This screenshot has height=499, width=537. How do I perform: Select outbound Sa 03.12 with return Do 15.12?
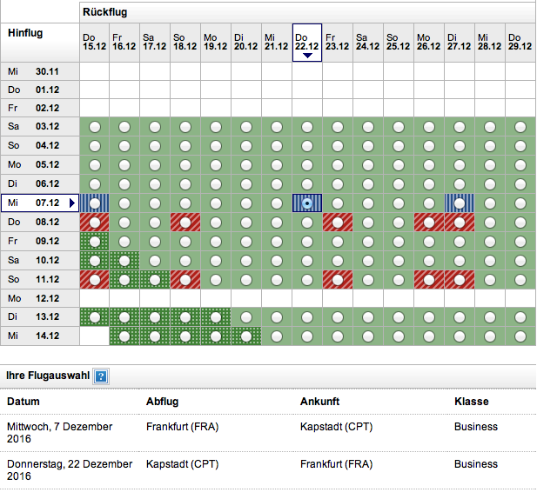[x=94, y=127]
